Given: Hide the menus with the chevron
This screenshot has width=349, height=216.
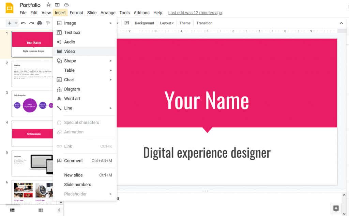Looking at the screenshot, I should [341, 23].
